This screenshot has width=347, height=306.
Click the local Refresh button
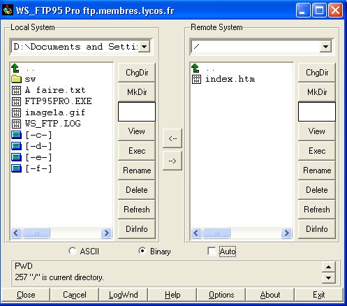(x=137, y=210)
